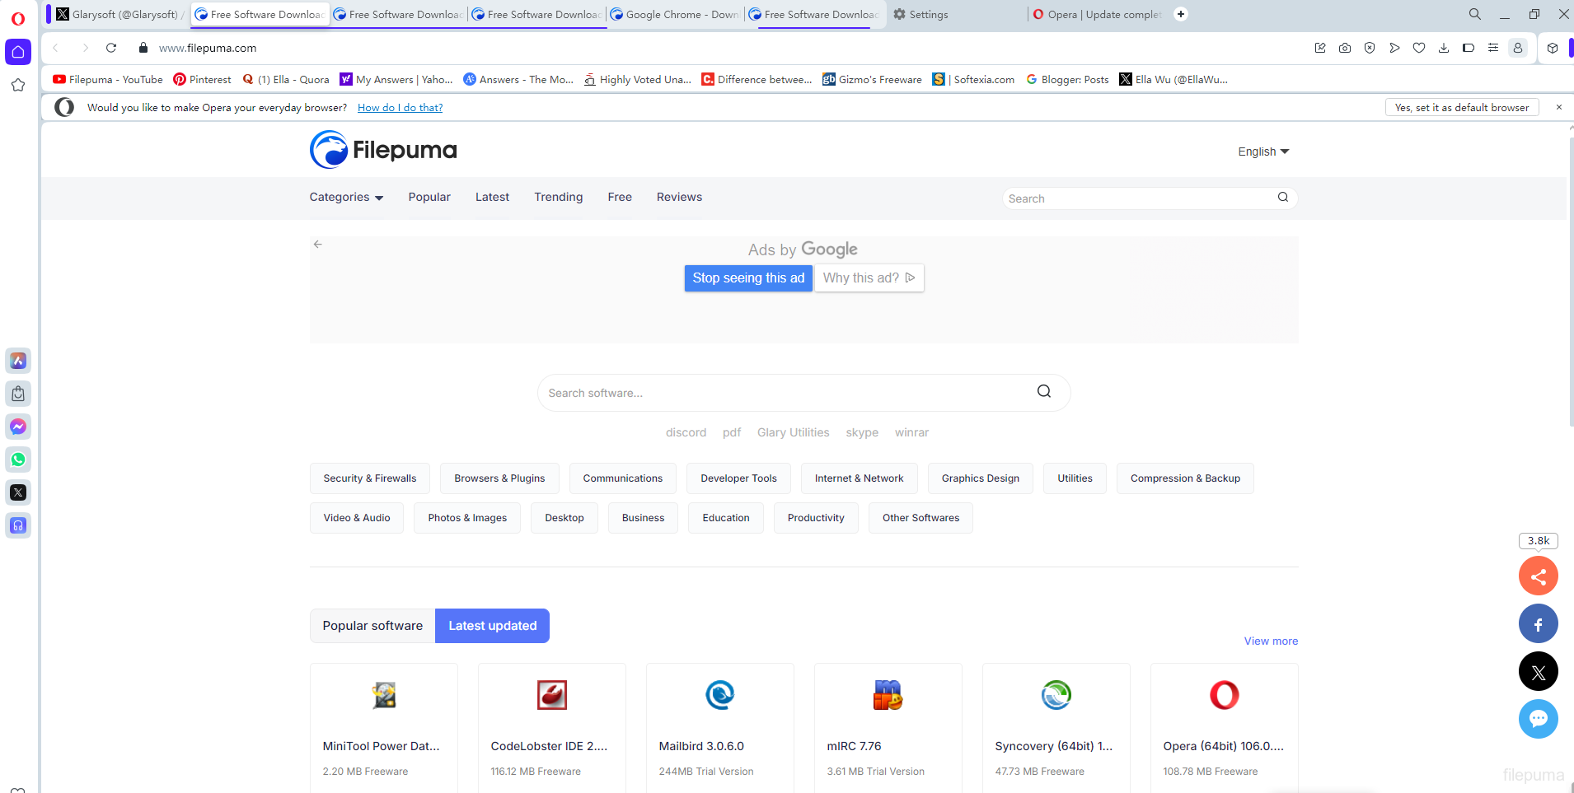Screen dimensions: 1574x793
Task: Open Messenger in the Opera sidebar
Action: pos(18,427)
